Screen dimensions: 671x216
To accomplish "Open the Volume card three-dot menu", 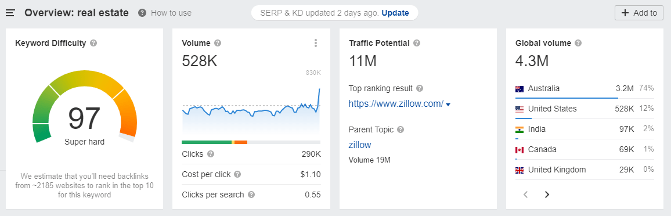I will pyautogui.click(x=316, y=43).
